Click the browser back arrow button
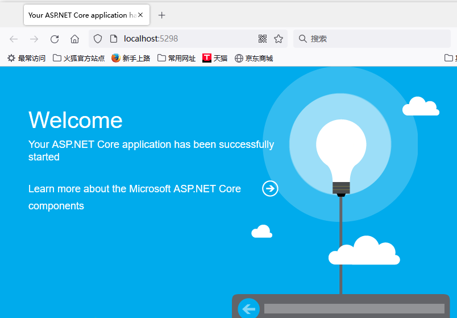457x318 pixels. [x=14, y=39]
